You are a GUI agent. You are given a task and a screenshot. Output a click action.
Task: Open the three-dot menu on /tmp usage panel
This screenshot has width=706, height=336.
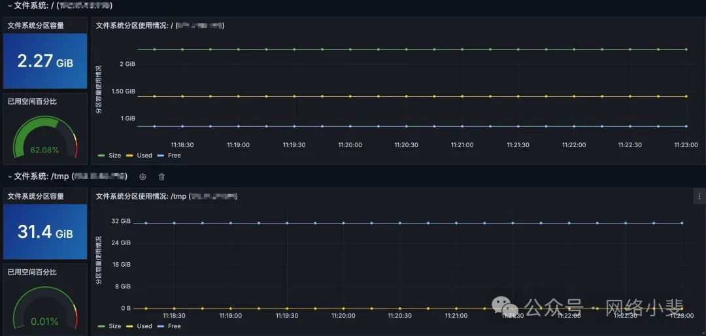click(x=699, y=196)
